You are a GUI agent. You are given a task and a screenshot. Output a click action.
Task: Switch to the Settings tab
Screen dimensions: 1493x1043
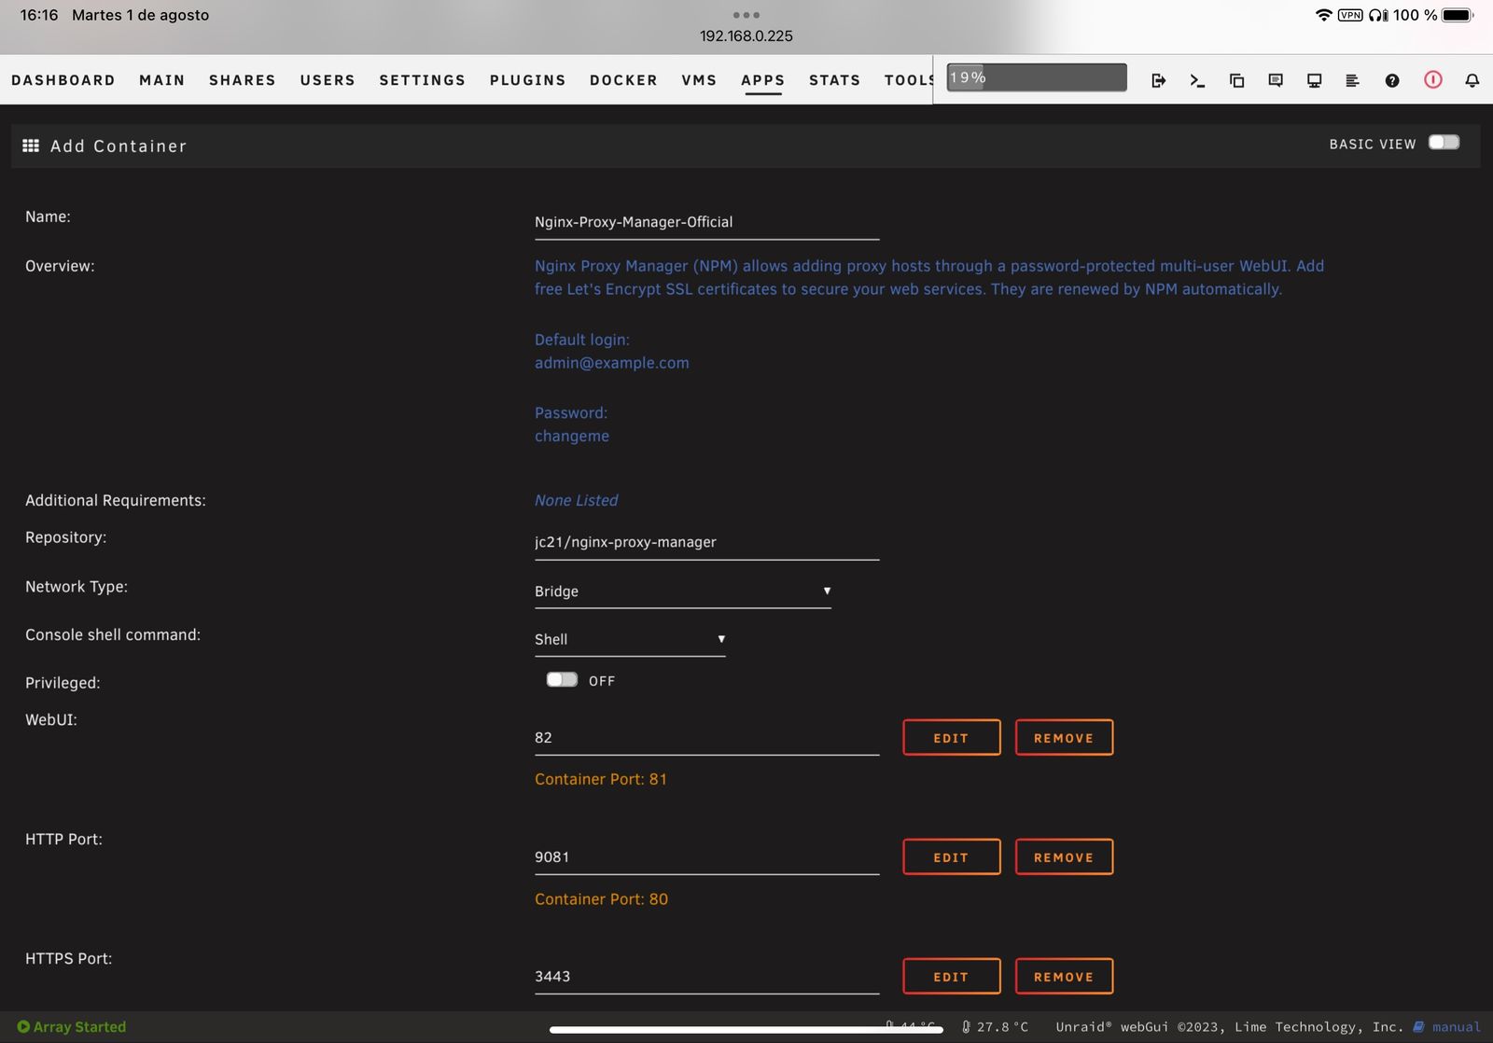click(423, 80)
